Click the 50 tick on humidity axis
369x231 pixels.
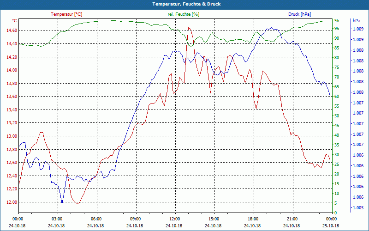point(337,116)
